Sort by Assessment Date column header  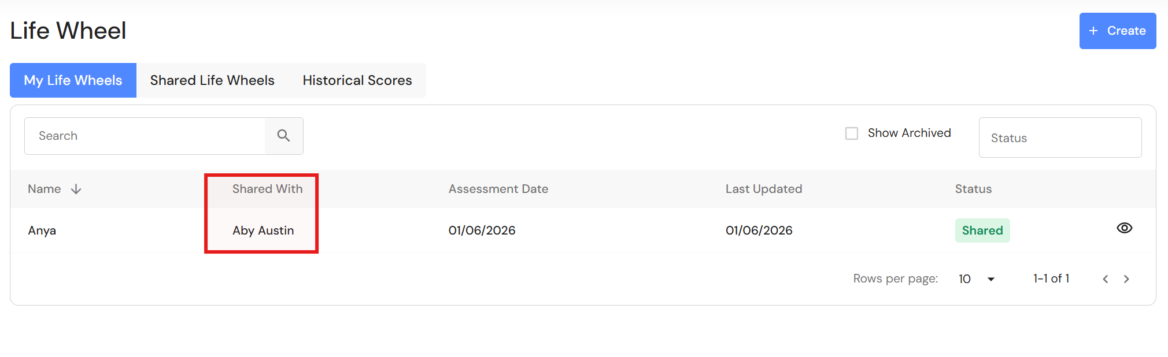(x=498, y=189)
